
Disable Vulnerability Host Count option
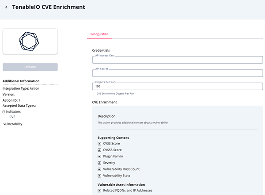(99, 169)
